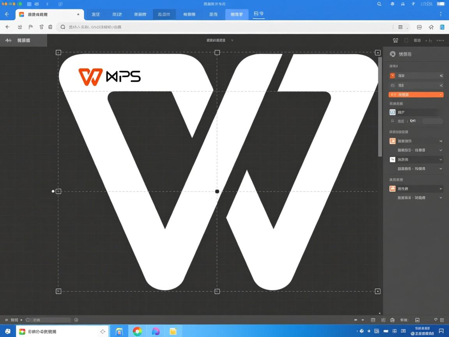Expand the white-icon row chevron in right panel
Image resolution: width=449 pixels, height=337 pixels.
[x=441, y=160]
